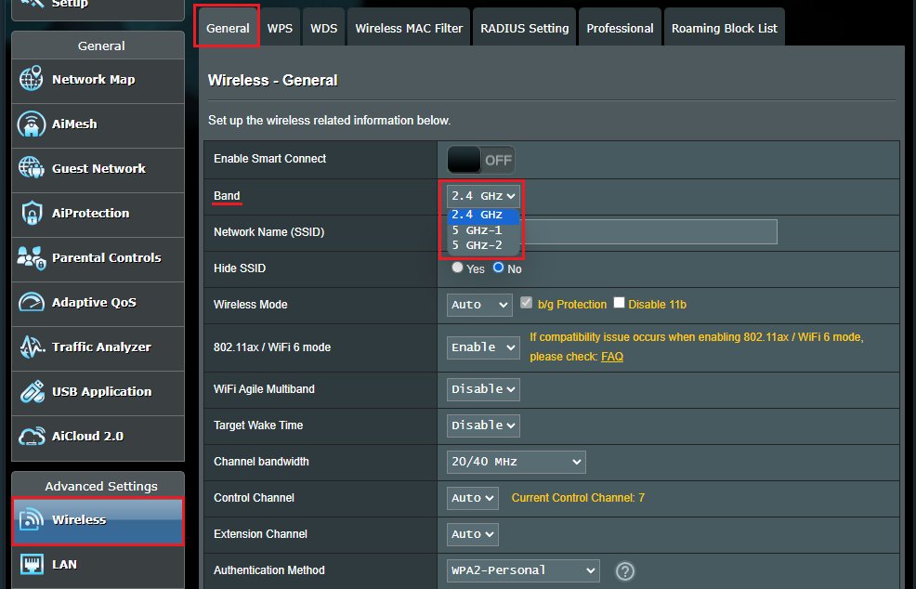Click the AiMesh icon in sidebar
916x589 pixels.
[31, 124]
